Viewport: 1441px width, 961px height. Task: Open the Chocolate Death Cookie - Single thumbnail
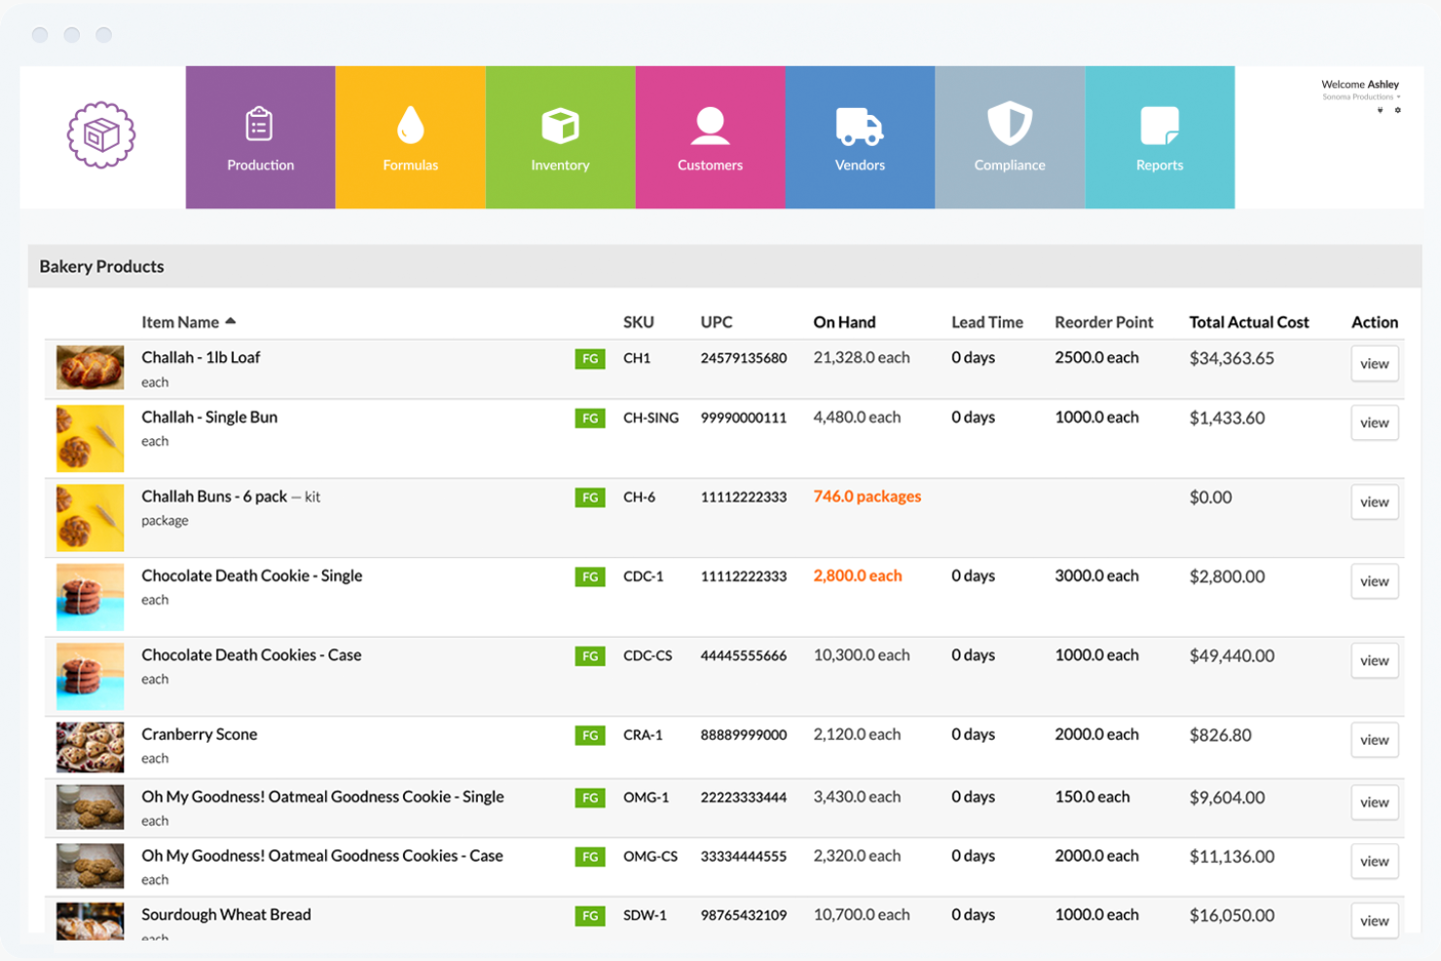91,597
